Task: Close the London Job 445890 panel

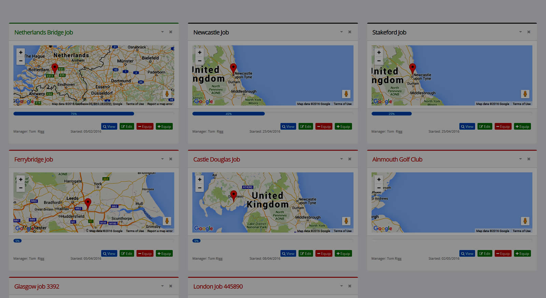Action: pos(350,286)
